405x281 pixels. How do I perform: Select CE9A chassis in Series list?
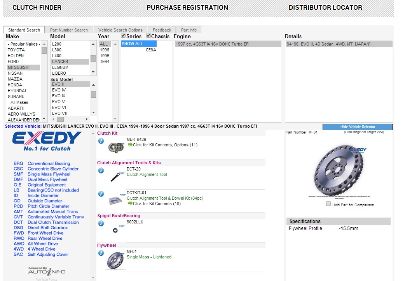click(139, 50)
